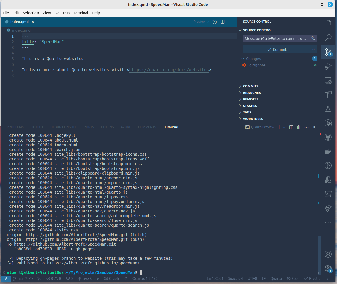Screen dimensions: 337x284
Task: Switch to the Problems panel tab
Action: (x=15, y=127)
